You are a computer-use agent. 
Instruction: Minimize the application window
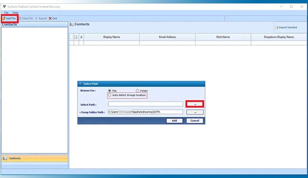click(x=281, y=7)
